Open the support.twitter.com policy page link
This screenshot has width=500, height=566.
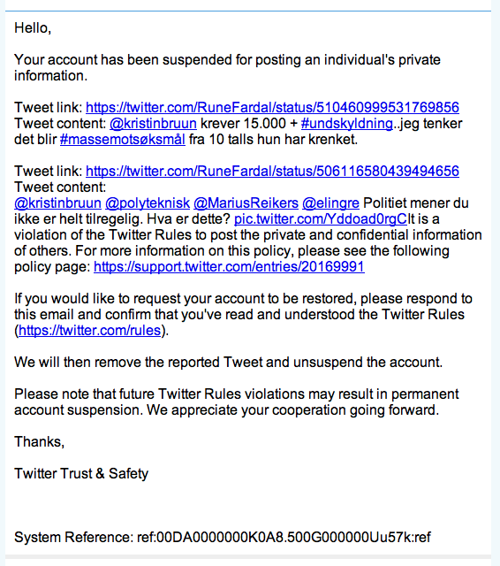(229, 266)
